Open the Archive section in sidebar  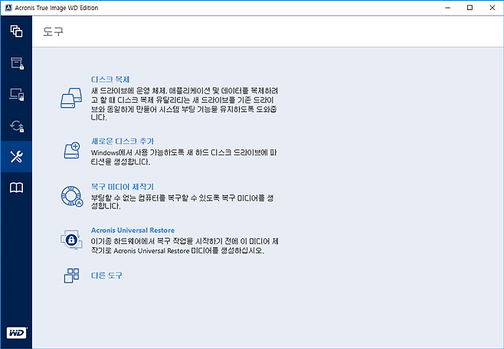click(x=17, y=64)
